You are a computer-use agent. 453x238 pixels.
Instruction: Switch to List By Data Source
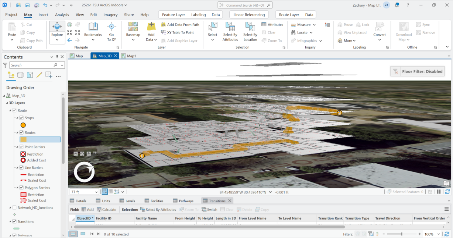[20, 75]
